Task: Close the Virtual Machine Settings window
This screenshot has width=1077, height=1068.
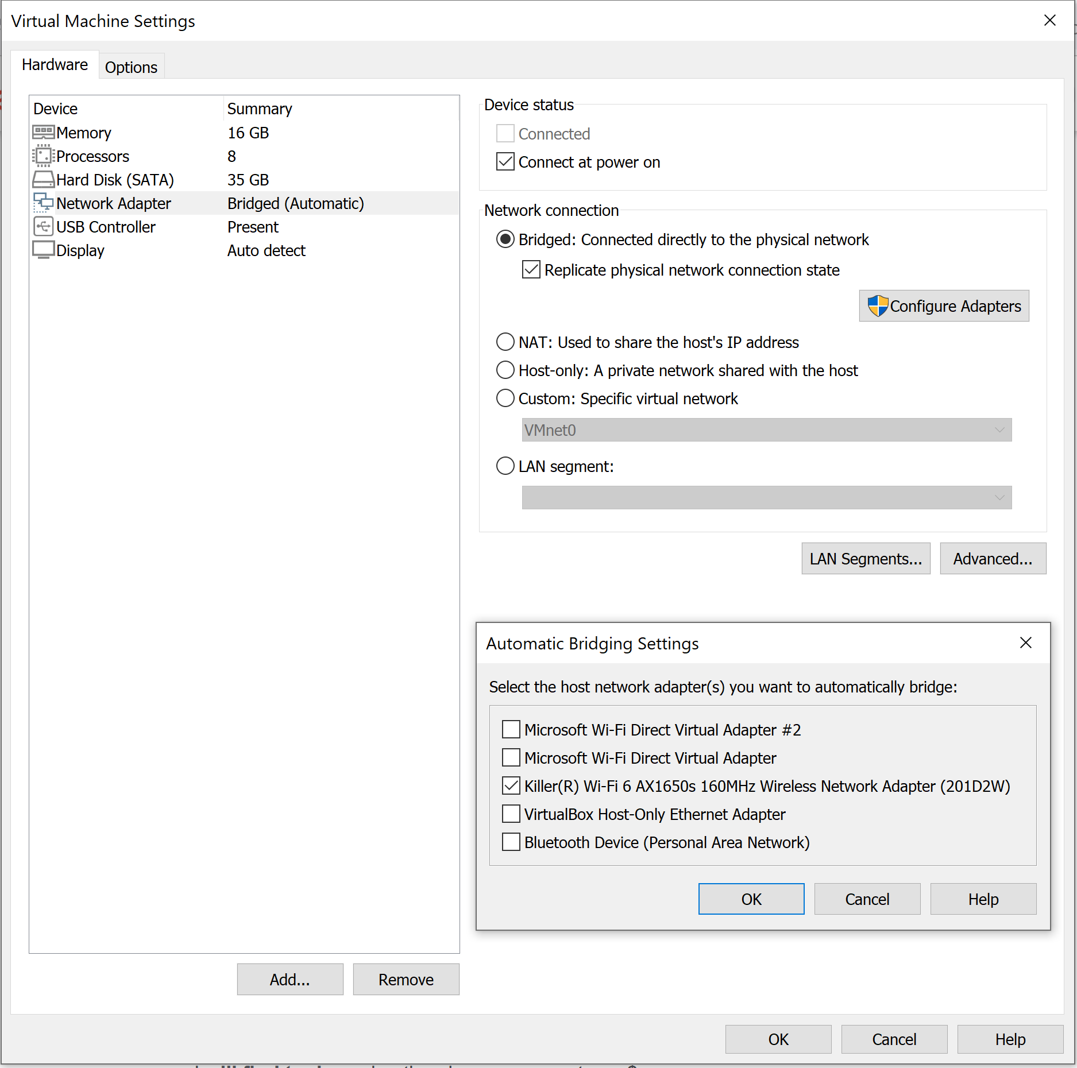Action: tap(1050, 21)
